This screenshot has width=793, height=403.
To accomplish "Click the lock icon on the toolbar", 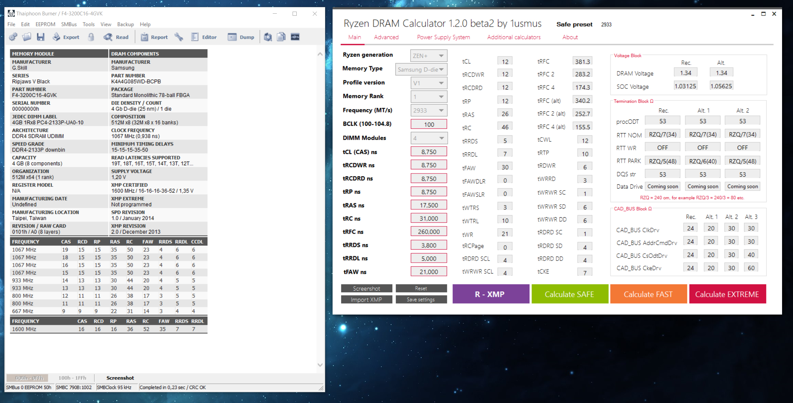I will click(x=91, y=37).
